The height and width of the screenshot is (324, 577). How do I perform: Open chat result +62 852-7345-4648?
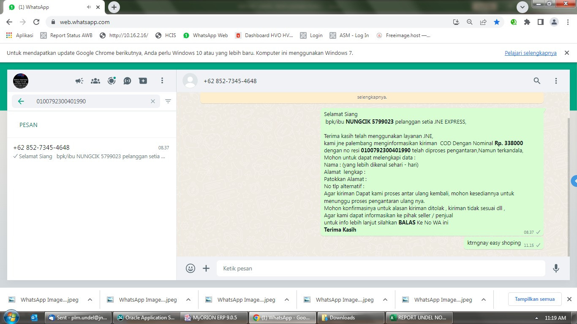tap(92, 152)
